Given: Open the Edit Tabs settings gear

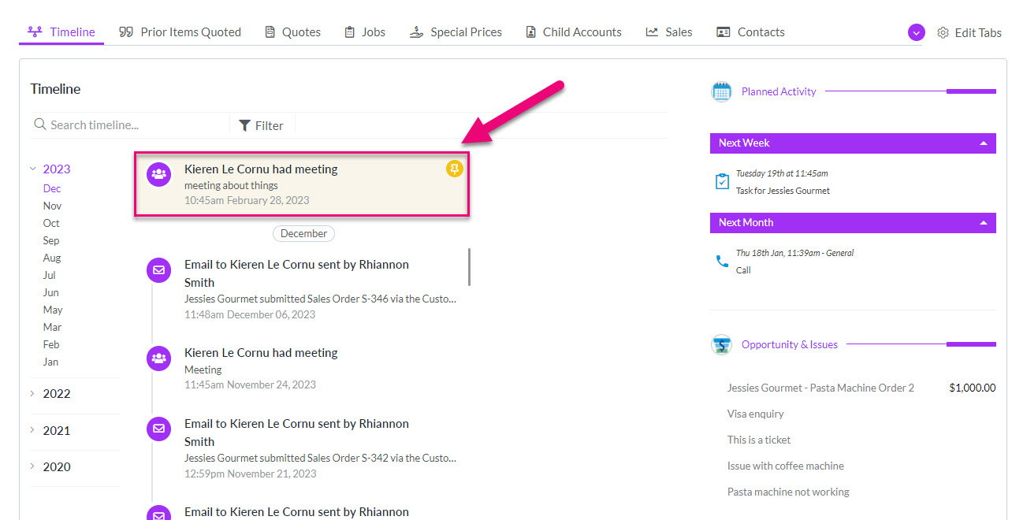Looking at the screenshot, I should (x=943, y=32).
